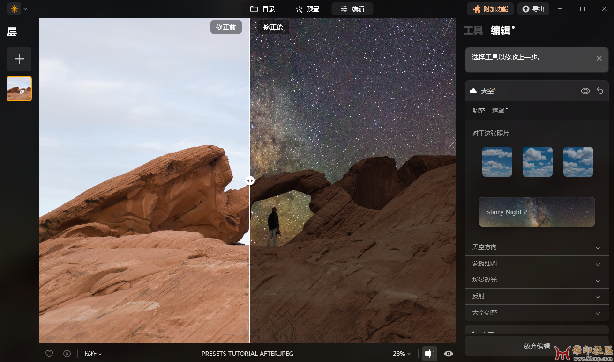Viewport: 614px width, 362px height.
Task: Toggle Sky AI tool visibility eye
Action: [x=585, y=91]
